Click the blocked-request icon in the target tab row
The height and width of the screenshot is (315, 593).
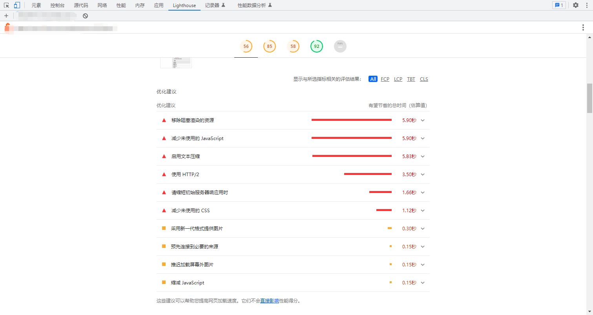tap(85, 16)
